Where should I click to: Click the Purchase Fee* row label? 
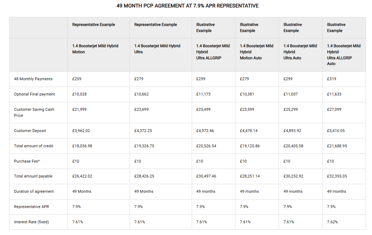click(x=26, y=161)
